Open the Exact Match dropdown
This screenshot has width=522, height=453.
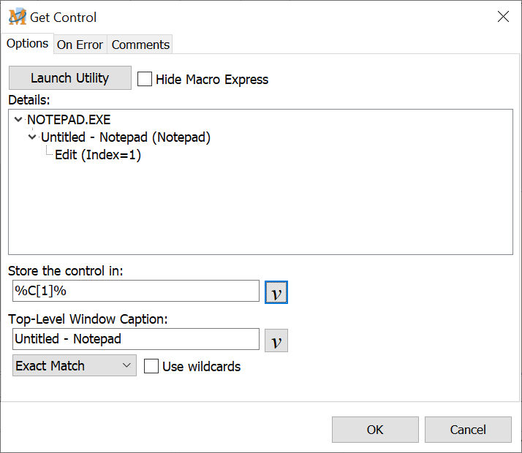74,366
